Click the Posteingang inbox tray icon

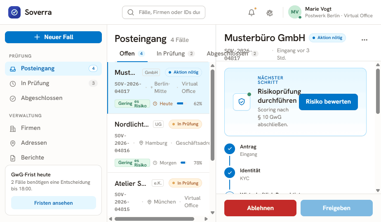[x=13, y=69]
